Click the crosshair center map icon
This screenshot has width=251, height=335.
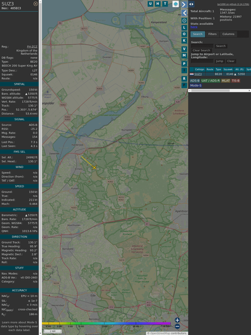pos(185,21)
